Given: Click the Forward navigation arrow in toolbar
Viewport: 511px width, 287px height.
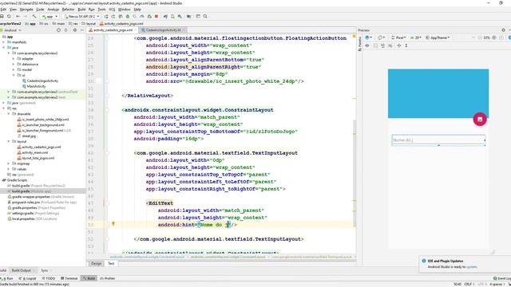Looking at the screenshot, I should (x=25, y=16).
